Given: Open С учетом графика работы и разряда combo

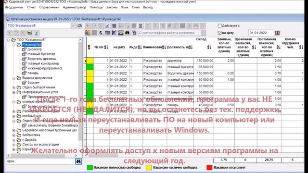Looking at the screenshot, I should pos(172,33).
